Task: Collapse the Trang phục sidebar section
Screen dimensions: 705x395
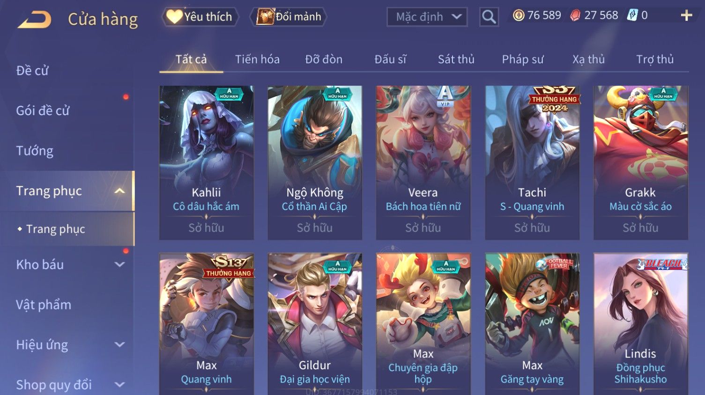Action: pyautogui.click(x=120, y=191)
